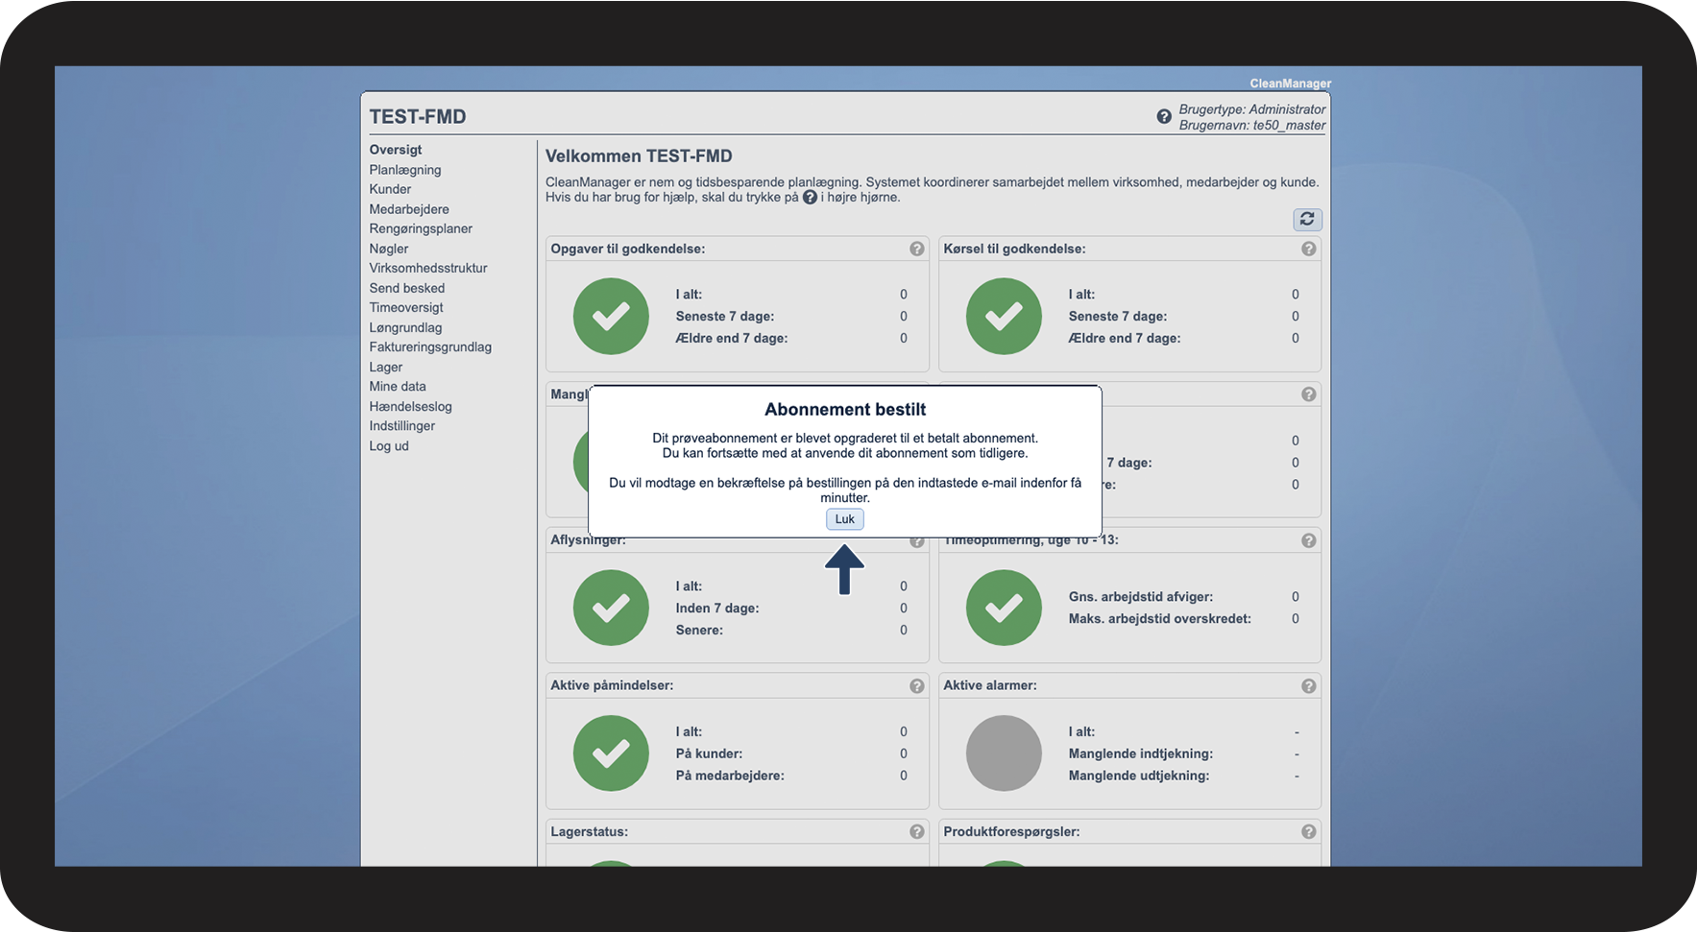Open help icon next to Brugertype
This screenshot has height=932, width=1697.
1164,116
